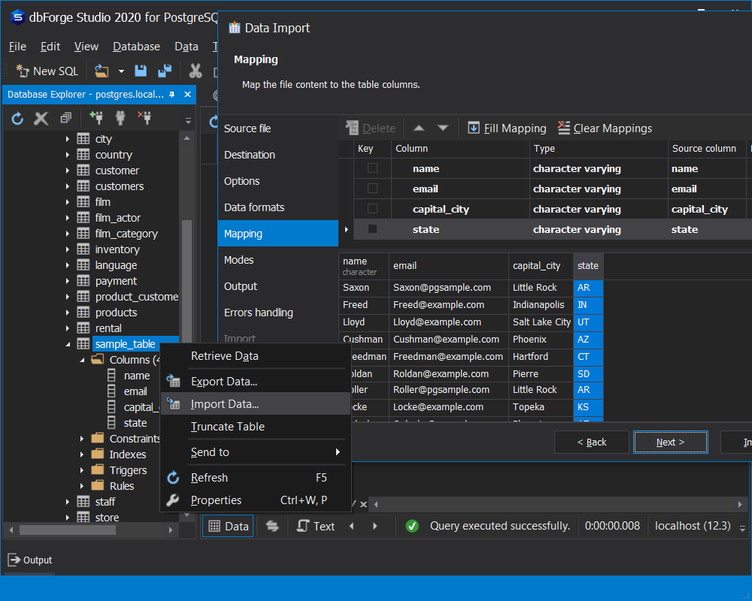Open the Send to submenu
The height and width of the screenshot is (601, 752).
point(256,452)
